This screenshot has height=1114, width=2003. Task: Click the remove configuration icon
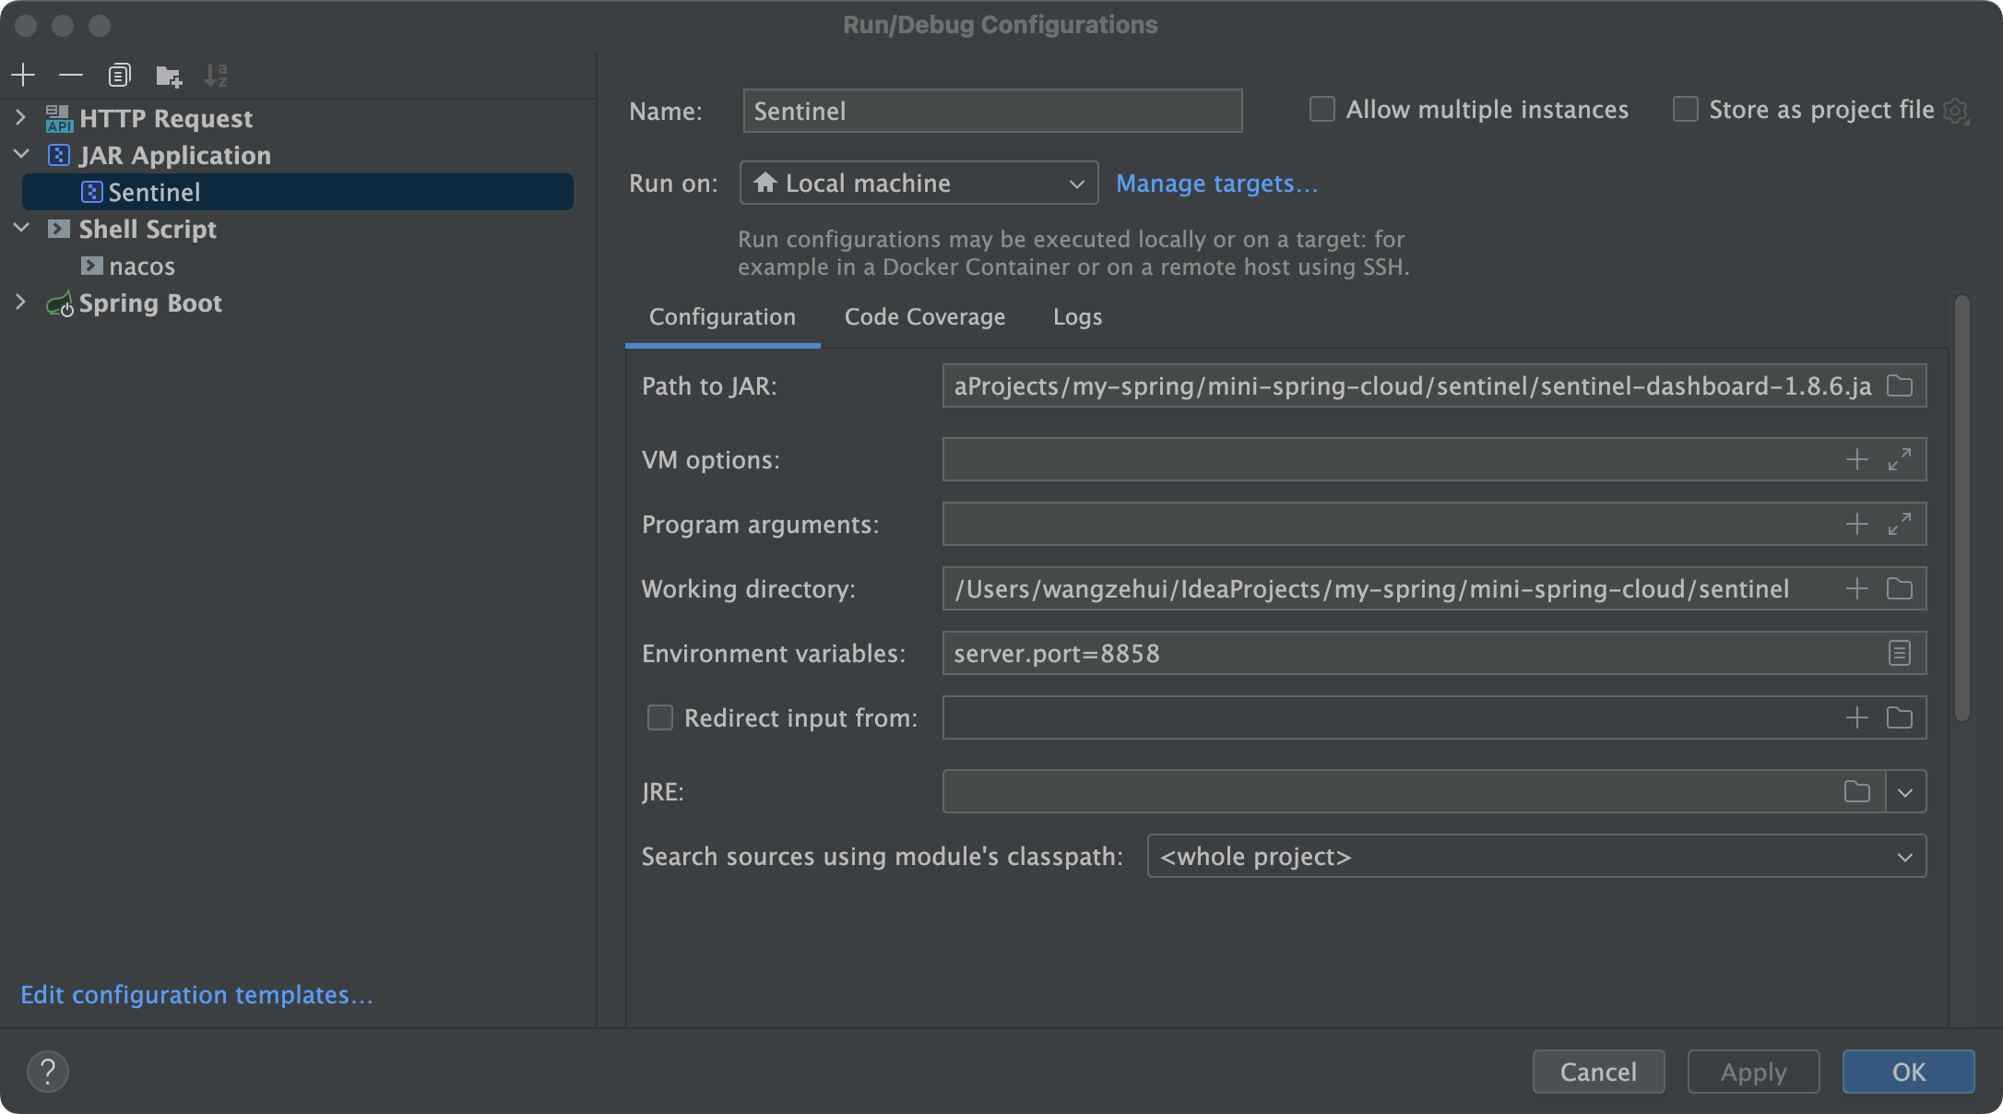click(x=70, y=74)
